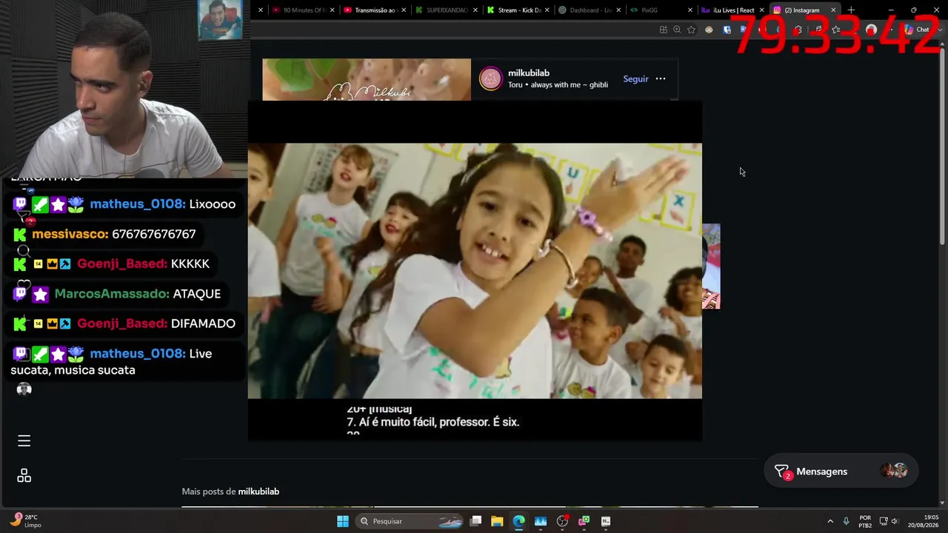The image size is (948, 533).
Task: Open the weather widget showing 28°C
Action: click(x=27, y=521)
